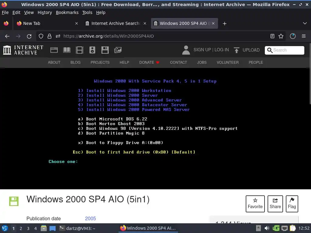Click the address bar URL
Viewport: 311px width, 233px height.
tap(108, 36)
